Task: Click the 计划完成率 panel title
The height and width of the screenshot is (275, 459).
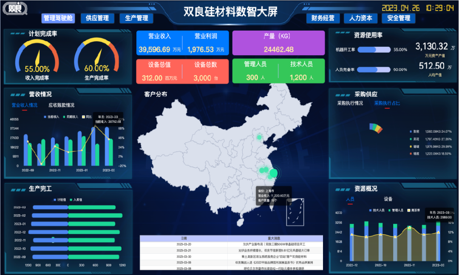Action: coord(43,34)
